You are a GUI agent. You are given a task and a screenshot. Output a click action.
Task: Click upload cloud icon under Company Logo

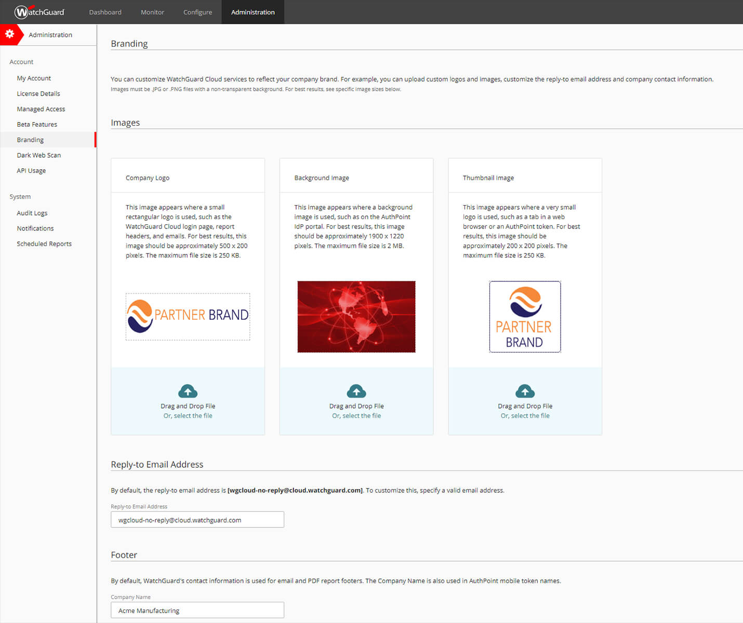188,391
